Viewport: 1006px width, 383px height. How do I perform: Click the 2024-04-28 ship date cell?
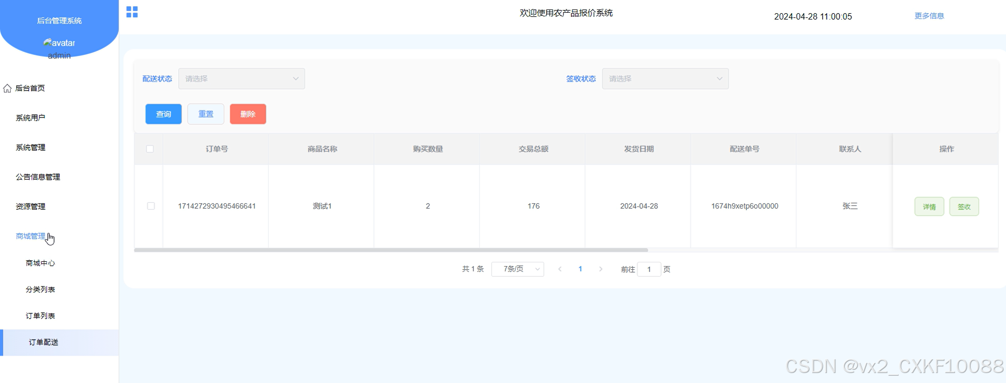639,206
